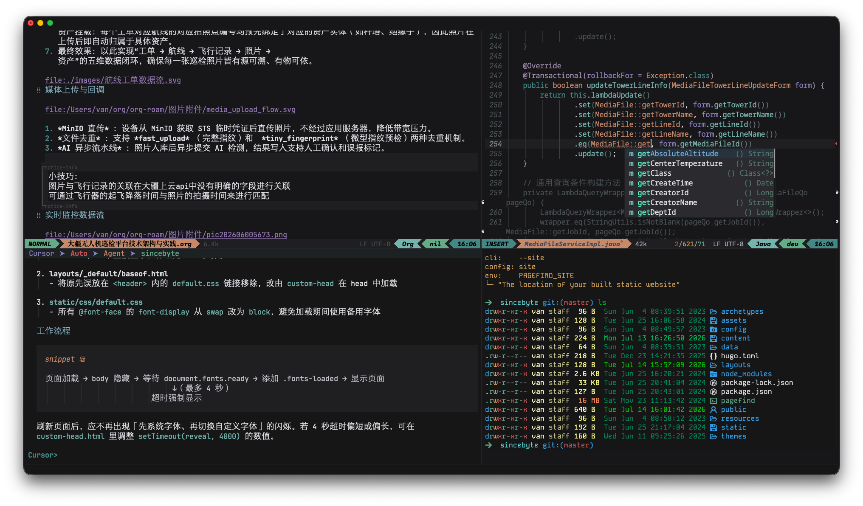
Task: Click the config folder icon
Action: coord(714,329)
